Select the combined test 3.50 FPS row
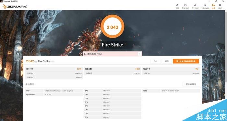The image size is (227, 121). click(x=171, y=73)
